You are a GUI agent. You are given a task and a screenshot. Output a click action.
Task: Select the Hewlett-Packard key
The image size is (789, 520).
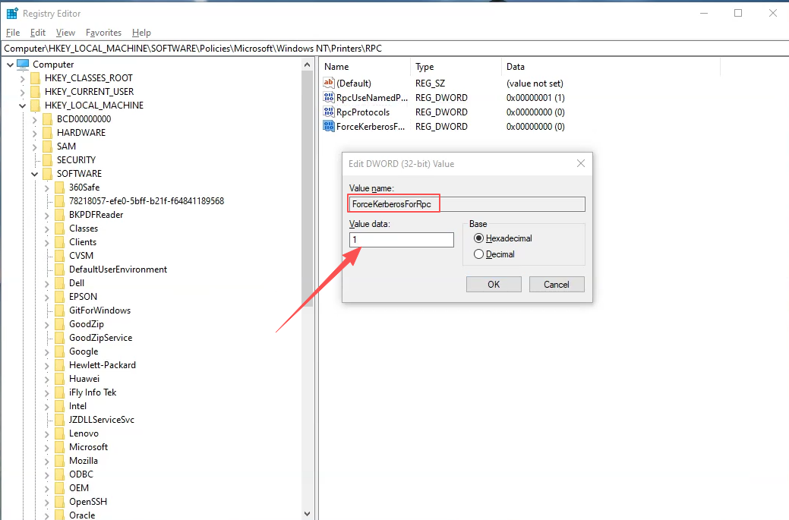coord(103,365)
